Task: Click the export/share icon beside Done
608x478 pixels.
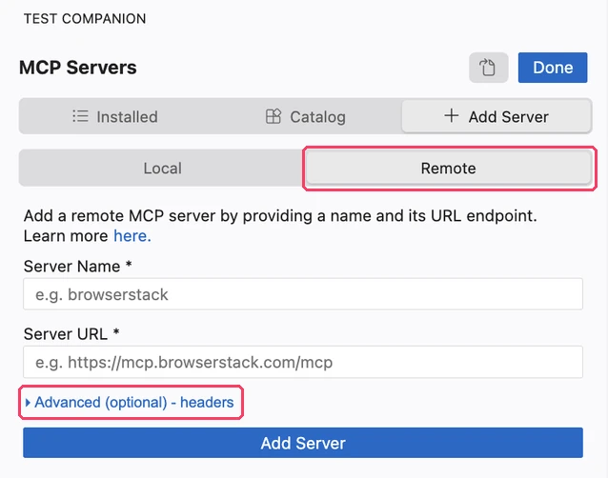Action: [x=488, y=68]
